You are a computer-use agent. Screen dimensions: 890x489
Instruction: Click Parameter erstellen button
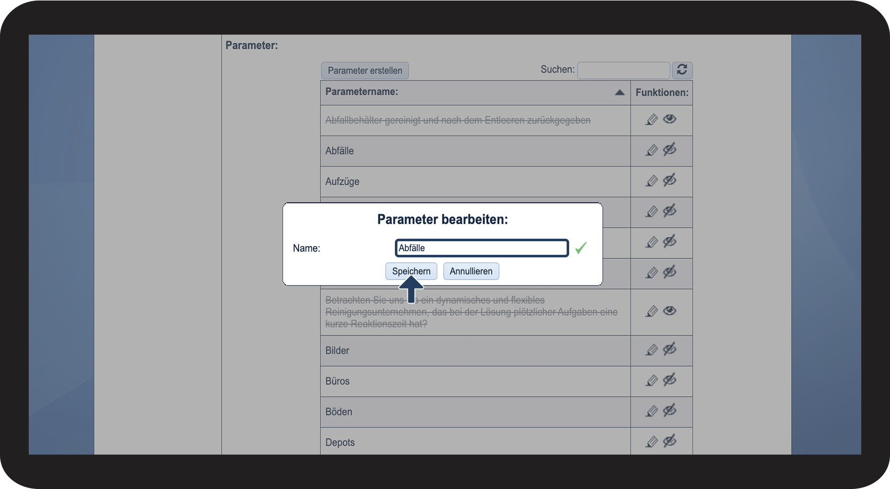[365, 71]
